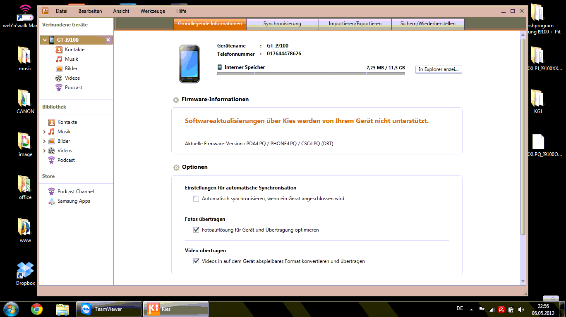Viewport: 566px width, 317px height.
Task: Click the Podcast icon in Bibliothek
Action: point(51,160)
